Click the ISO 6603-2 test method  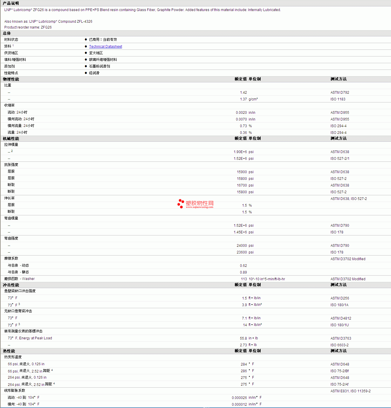tap(340, 345)
